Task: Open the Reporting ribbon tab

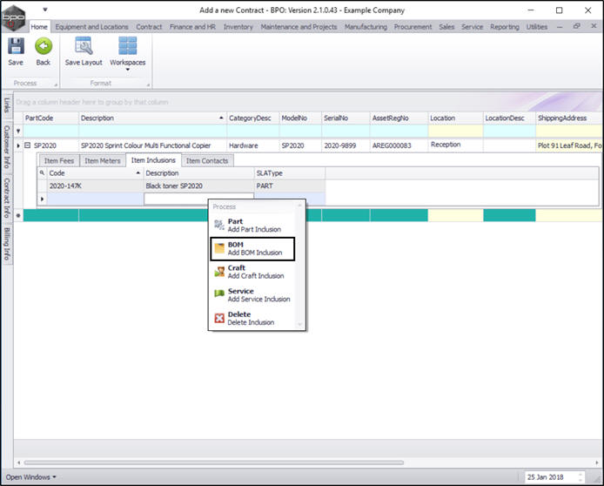Action: coord(505,27)
